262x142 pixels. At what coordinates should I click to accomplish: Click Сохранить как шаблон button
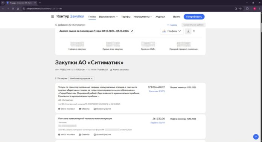[193, 25]
